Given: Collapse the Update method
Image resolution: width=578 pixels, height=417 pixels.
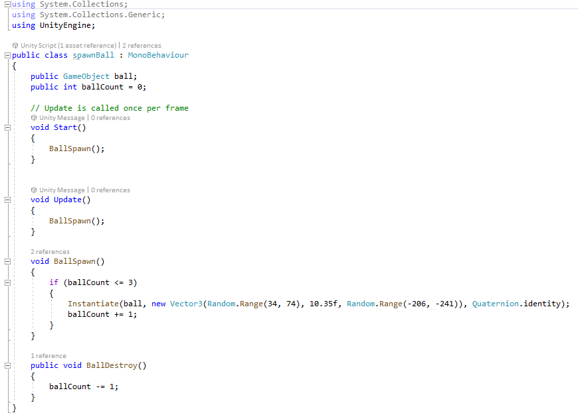Looking at the screenshot, I should [x=7, y=200].
